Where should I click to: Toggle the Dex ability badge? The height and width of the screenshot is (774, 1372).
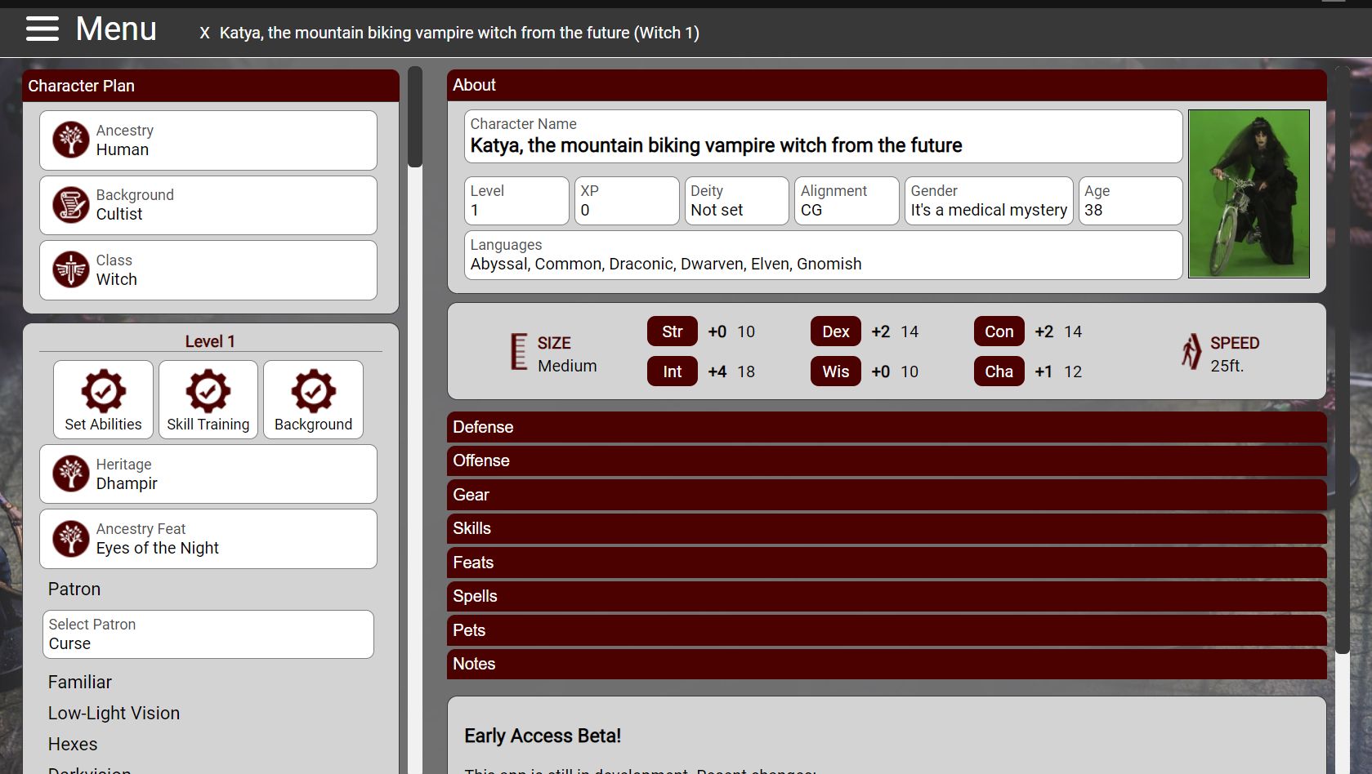(835, 331)
